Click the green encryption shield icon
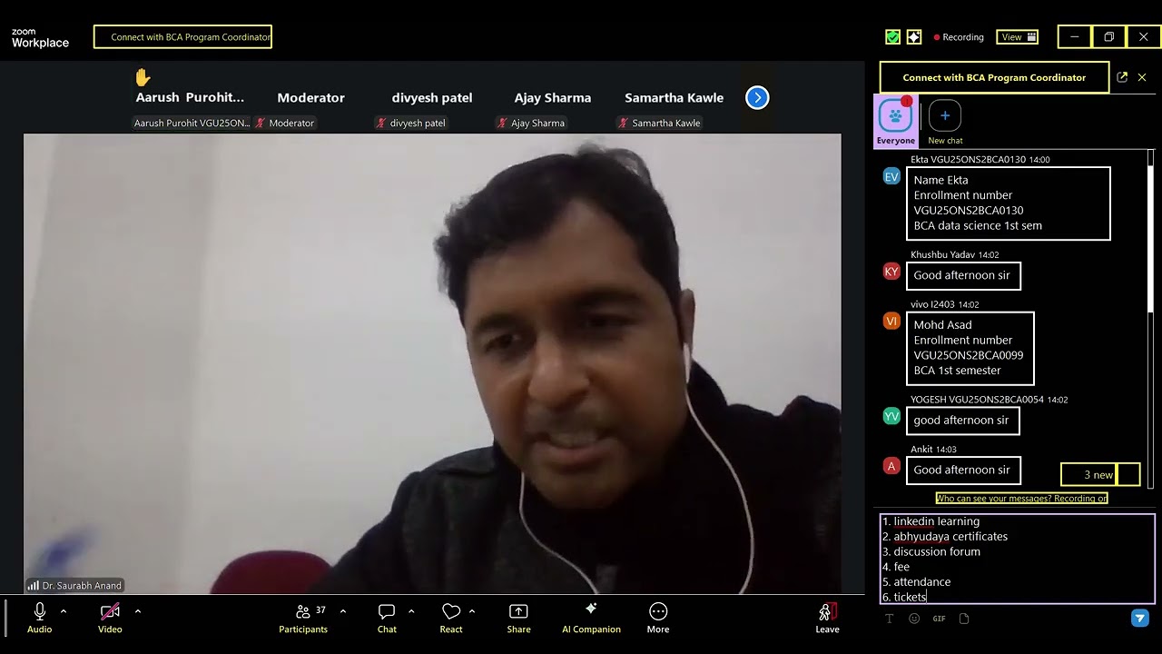 pos(893,37)
